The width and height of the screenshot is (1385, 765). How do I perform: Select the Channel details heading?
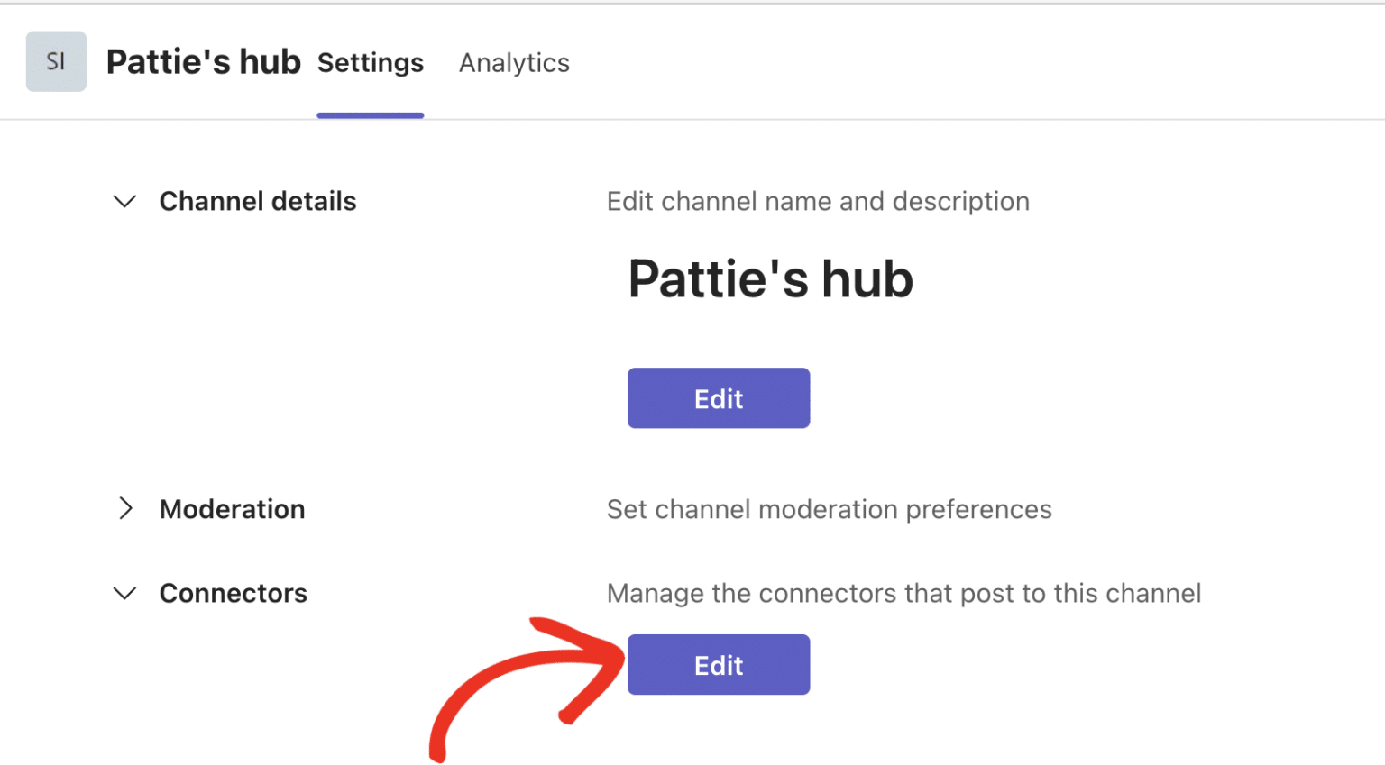pyautogui.click(x=257, y=201)
